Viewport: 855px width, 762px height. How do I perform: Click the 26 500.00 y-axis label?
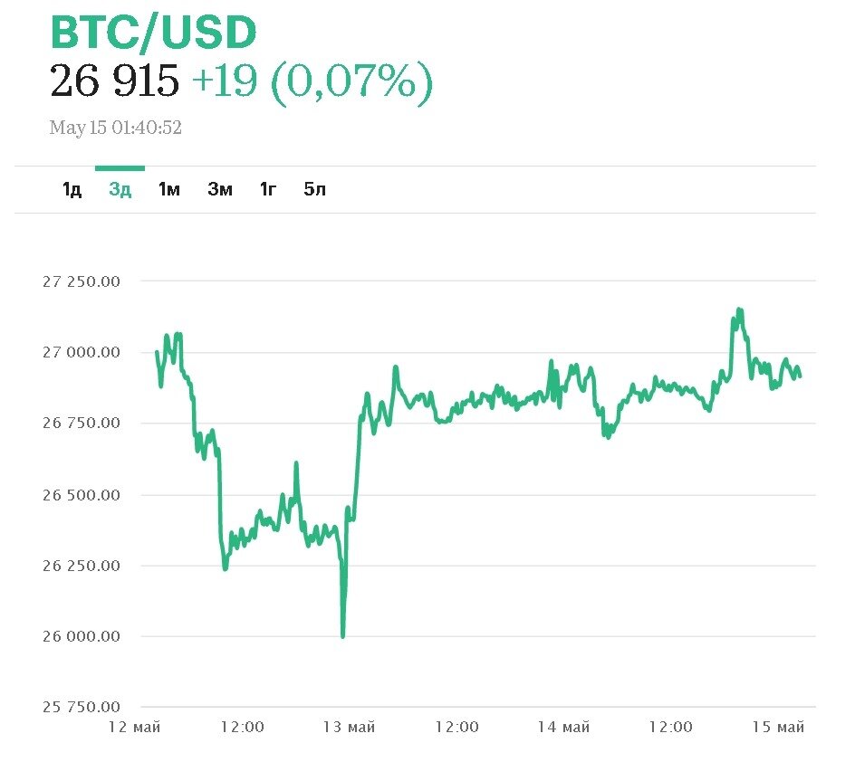[82, 495]
